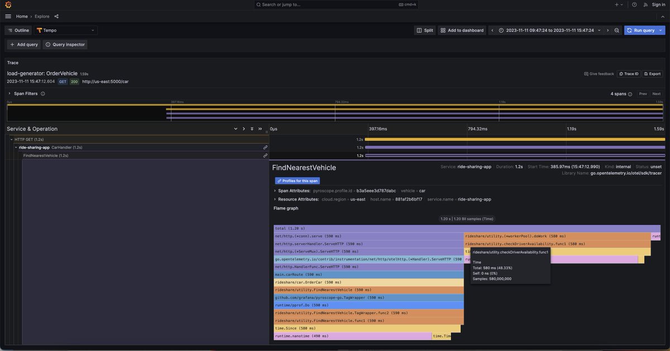This screenshot has width=670, height=351.
Task: Copy link for FindNearestVehicle span row
Action: (265, 155)
